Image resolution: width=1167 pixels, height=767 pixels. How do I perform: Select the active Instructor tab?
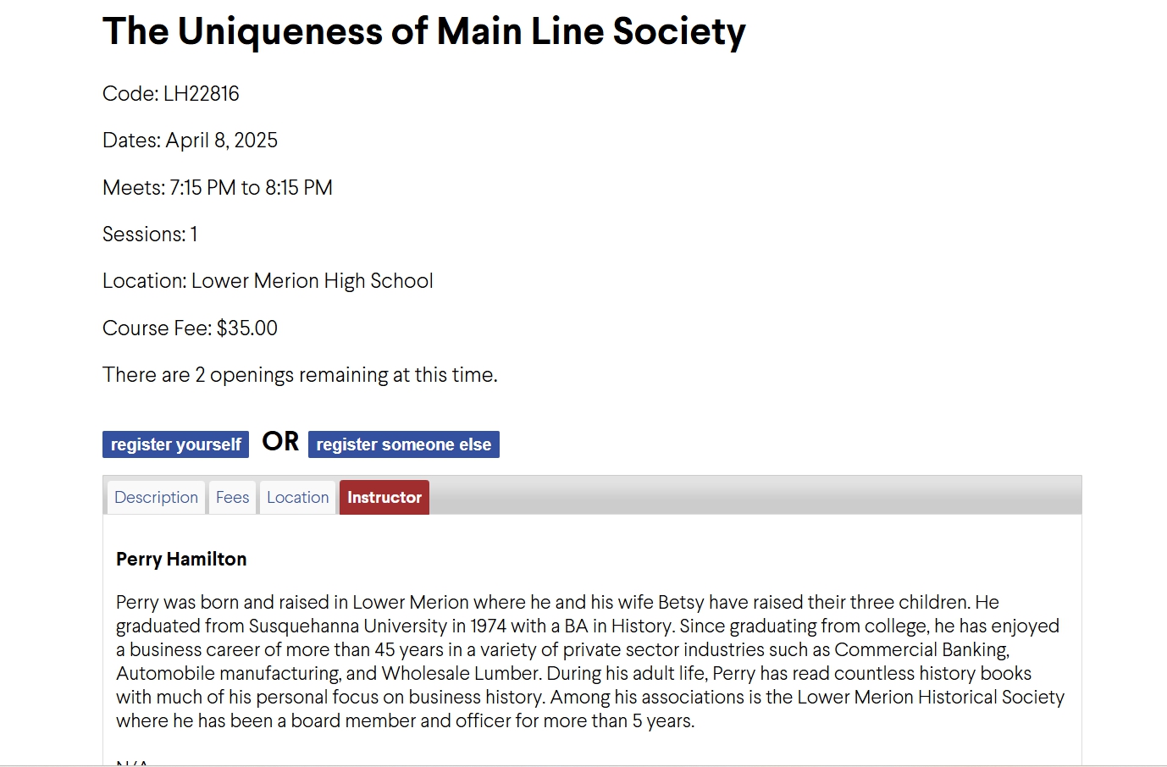384,498
